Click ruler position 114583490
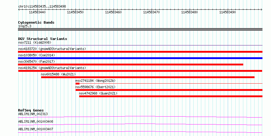The height and width of the screenshot is (136, 271). 228,12
